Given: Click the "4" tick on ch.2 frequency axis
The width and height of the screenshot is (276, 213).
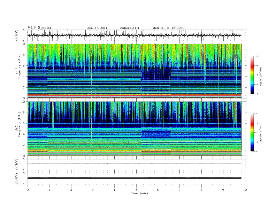Looking at the screenshot, I should pos(24,134).
